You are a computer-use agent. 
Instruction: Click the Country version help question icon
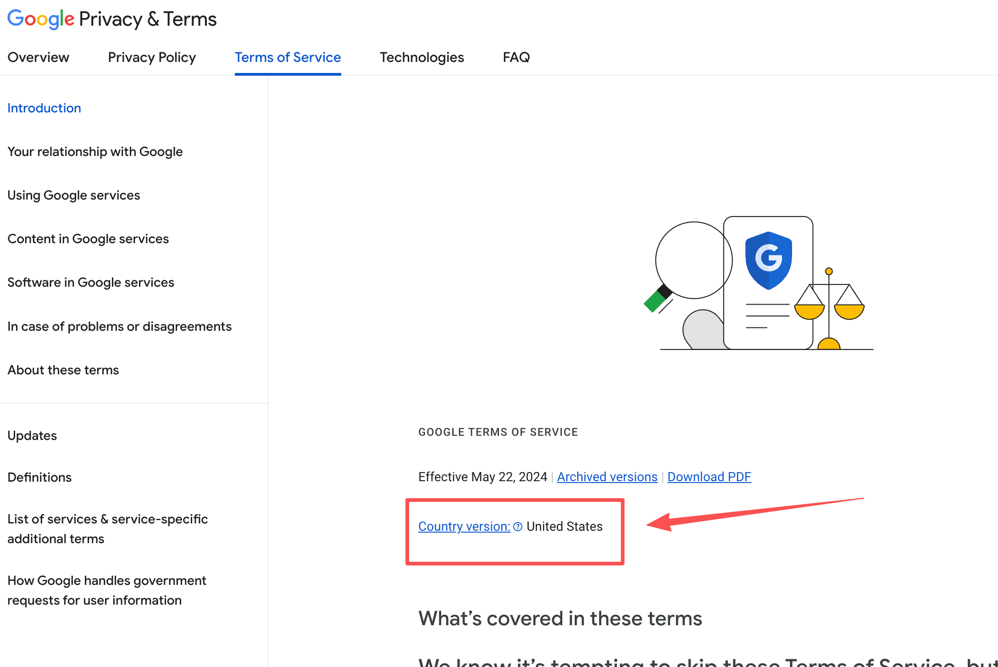pos(518,527)
